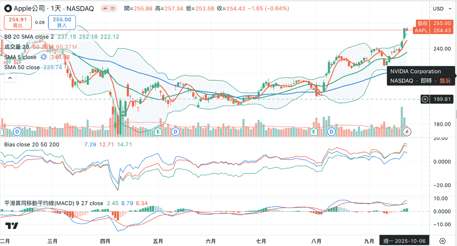Click the 低=253.58 low value
This screenshot has width=457, height=246.
coord(200,8)
